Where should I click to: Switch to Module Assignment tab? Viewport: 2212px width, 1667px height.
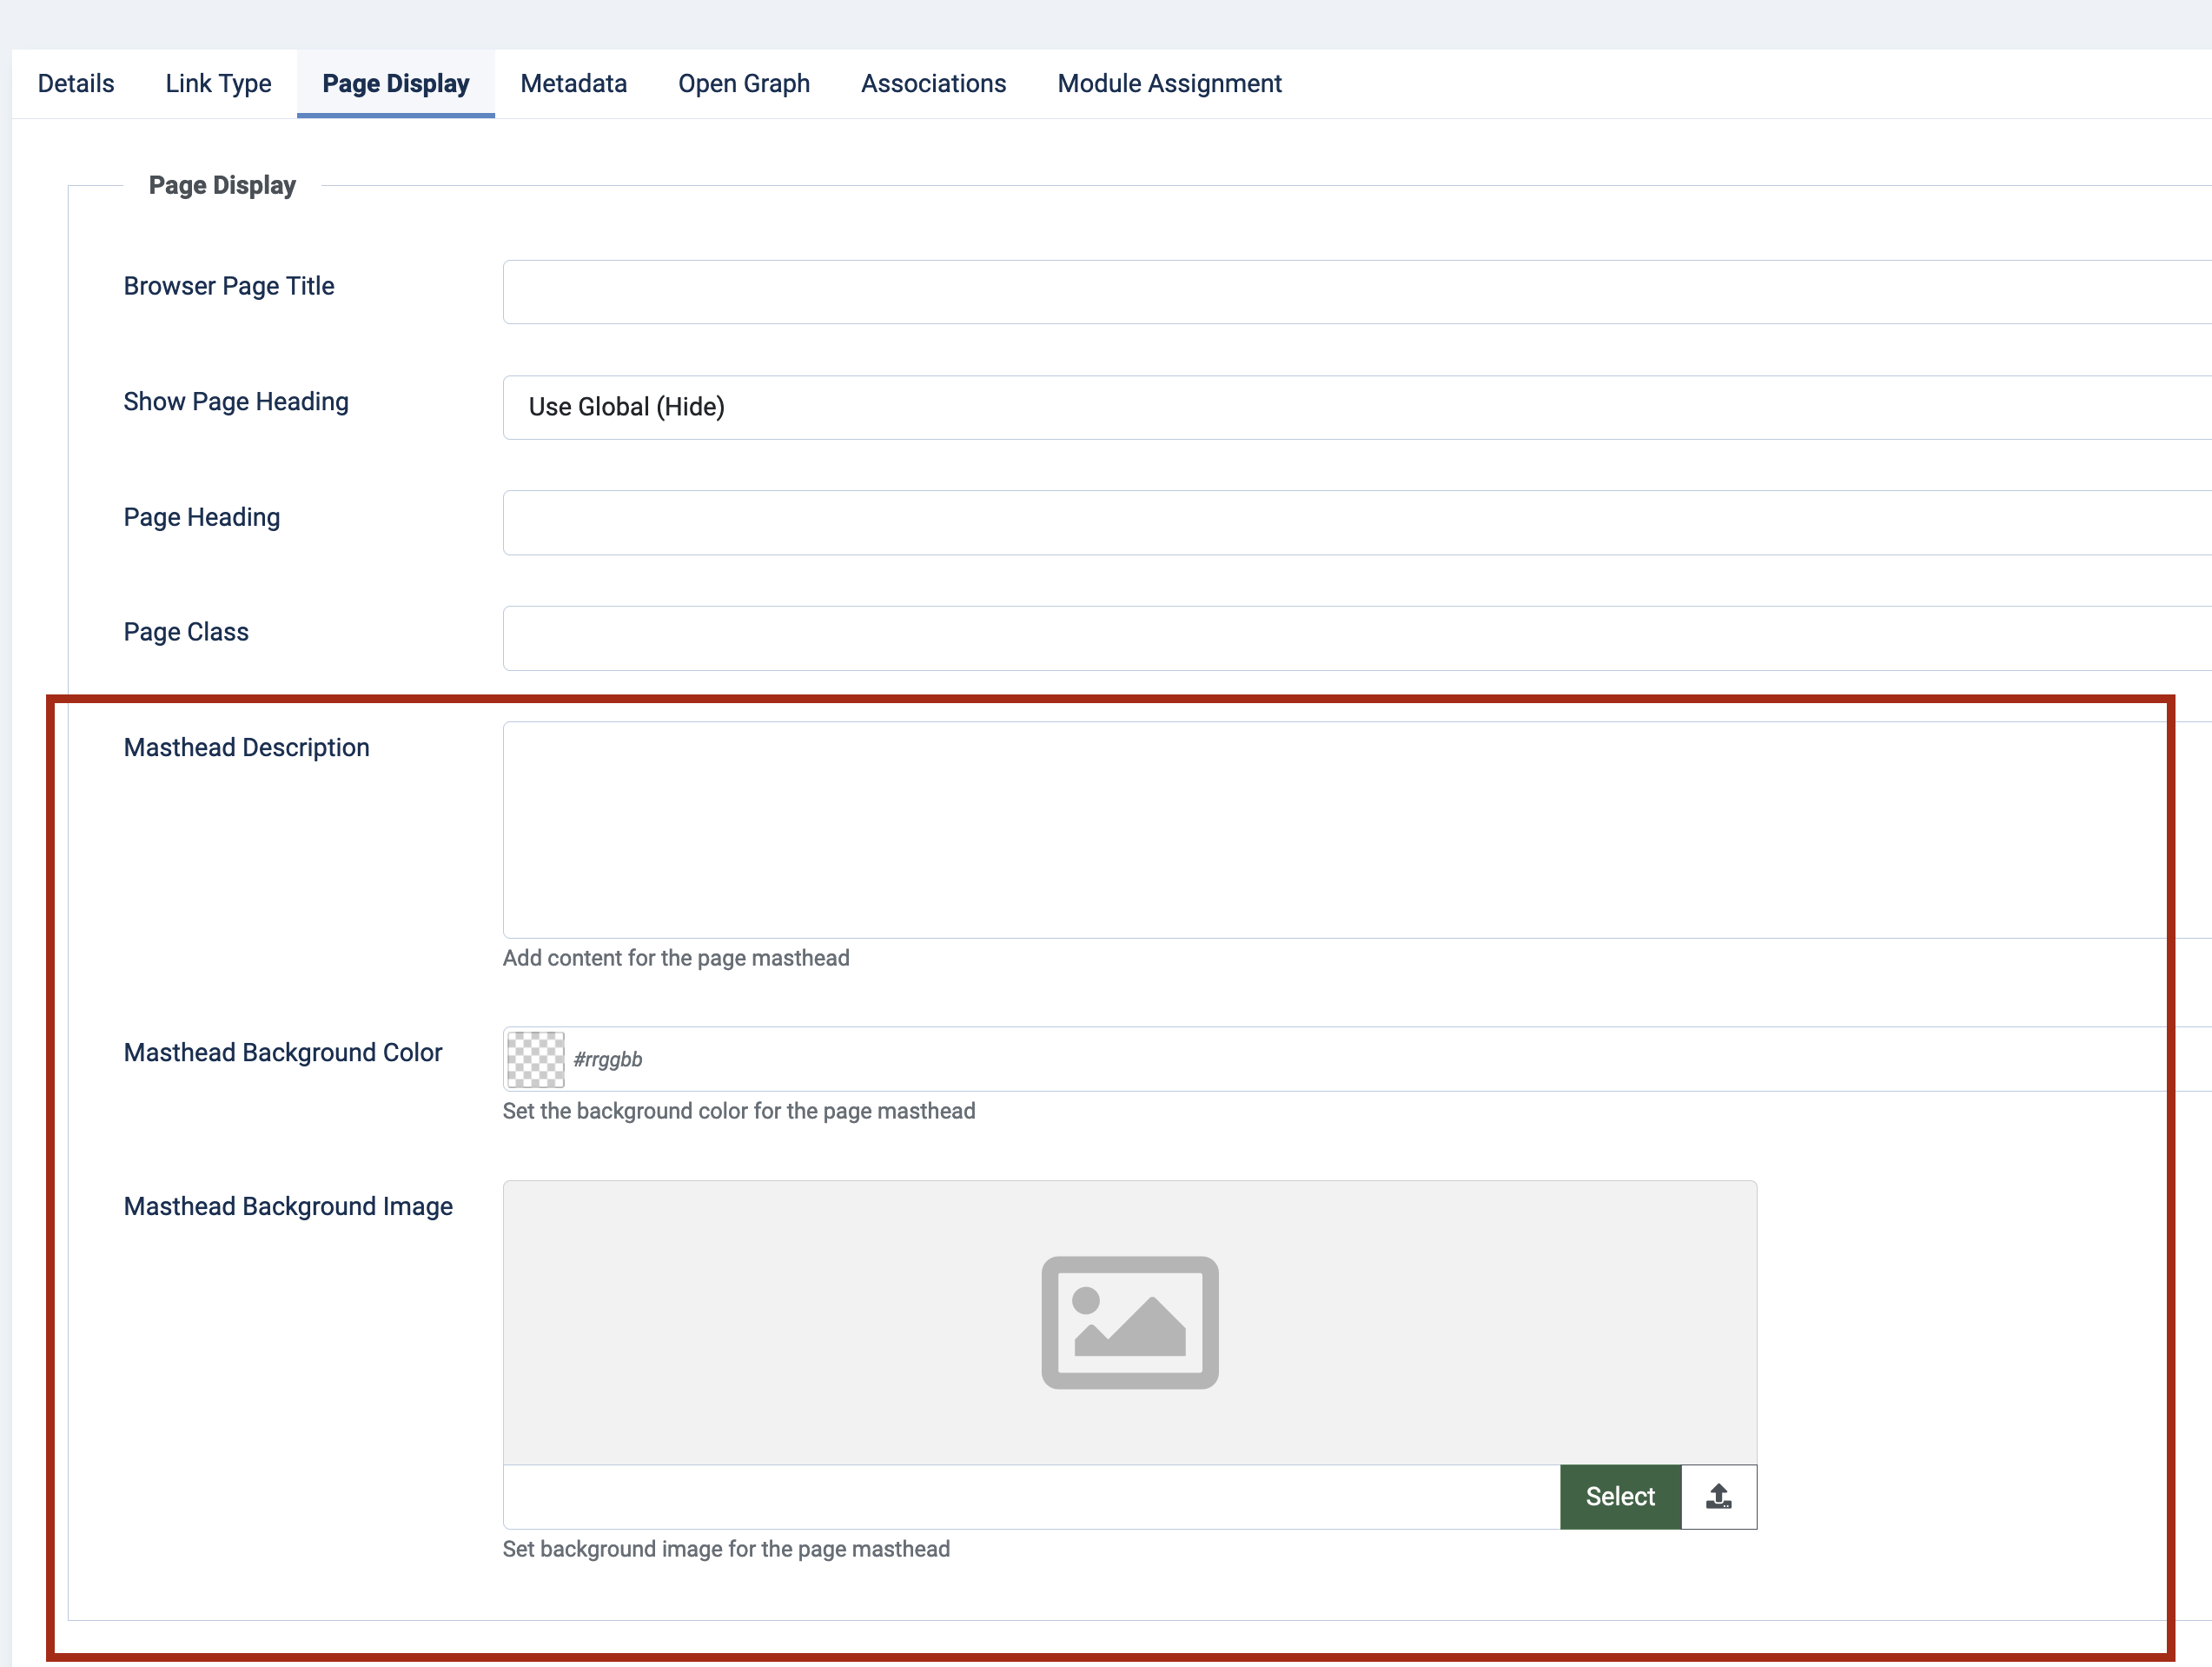click(x=1169, y=84)
